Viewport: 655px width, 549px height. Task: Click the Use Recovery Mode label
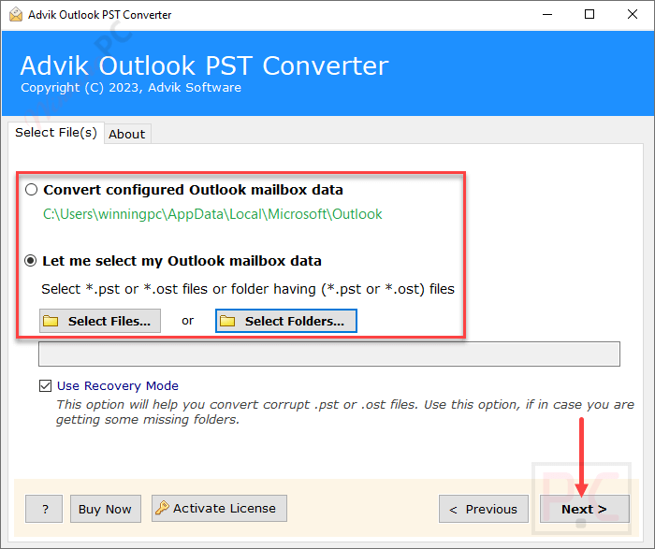(118, 385)
